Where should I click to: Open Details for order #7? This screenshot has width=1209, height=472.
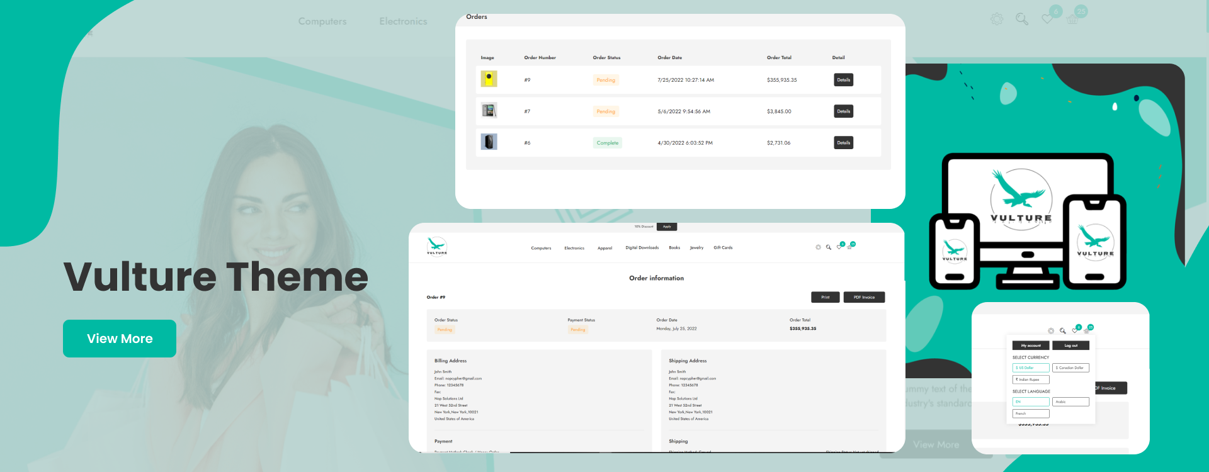pyautogui.click(x=844, y=111)
